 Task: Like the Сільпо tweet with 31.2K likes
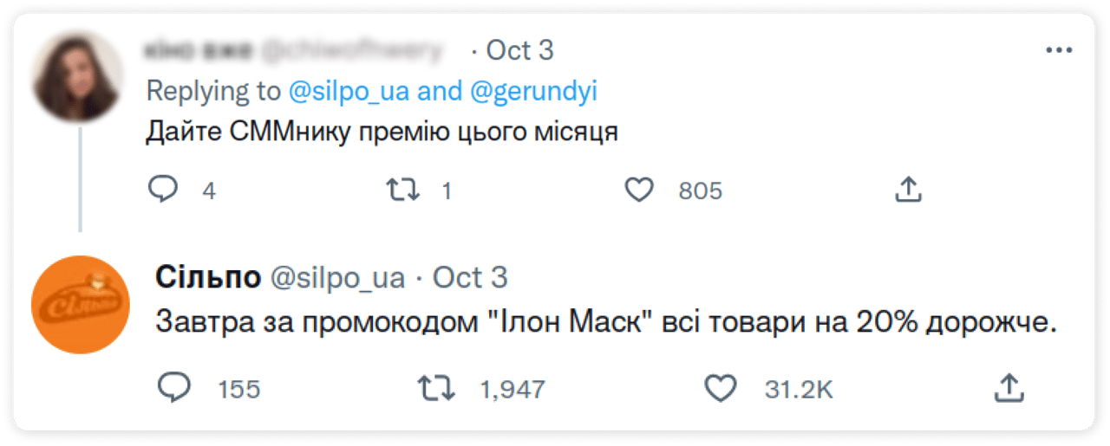pyautogui.click(x=720, y=389)
